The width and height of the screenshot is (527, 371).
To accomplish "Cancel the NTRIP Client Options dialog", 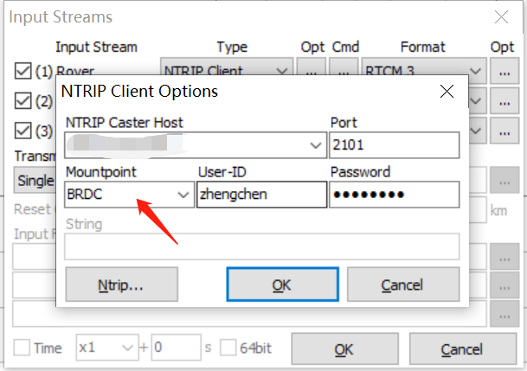I will tap(403, 285).
